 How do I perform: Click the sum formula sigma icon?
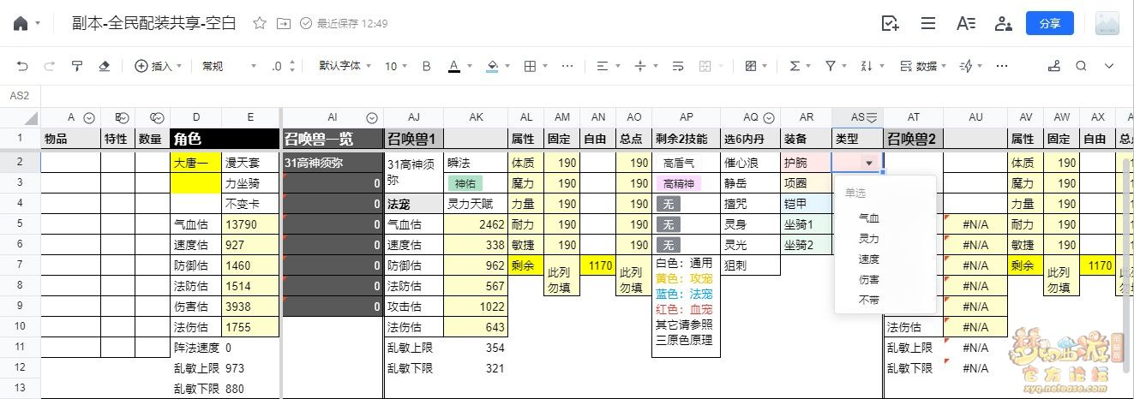[x=795, y=66]
